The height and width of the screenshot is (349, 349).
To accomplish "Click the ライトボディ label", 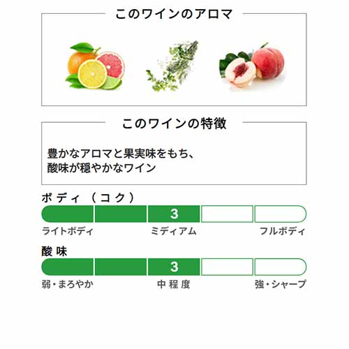I will 68,231.
